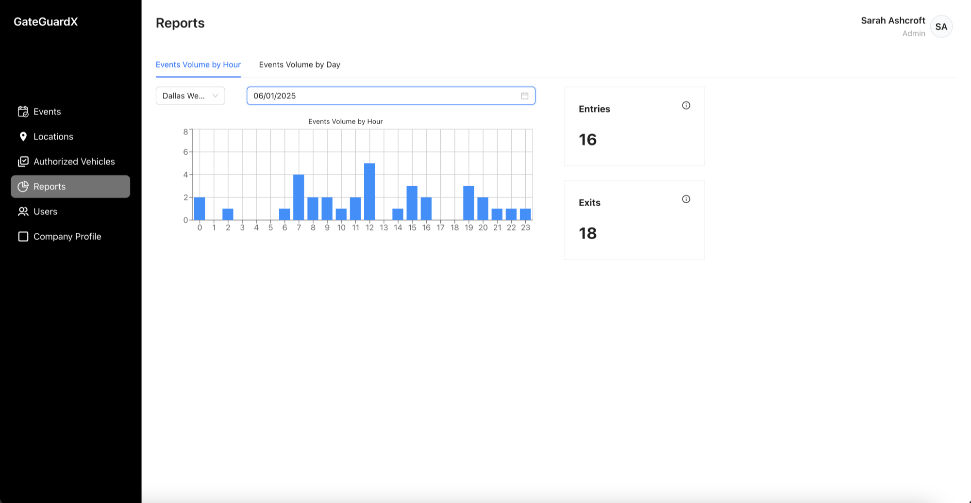Expand the Dallas location dropdown
Screen dimensions: 971x503
[184, 96]
